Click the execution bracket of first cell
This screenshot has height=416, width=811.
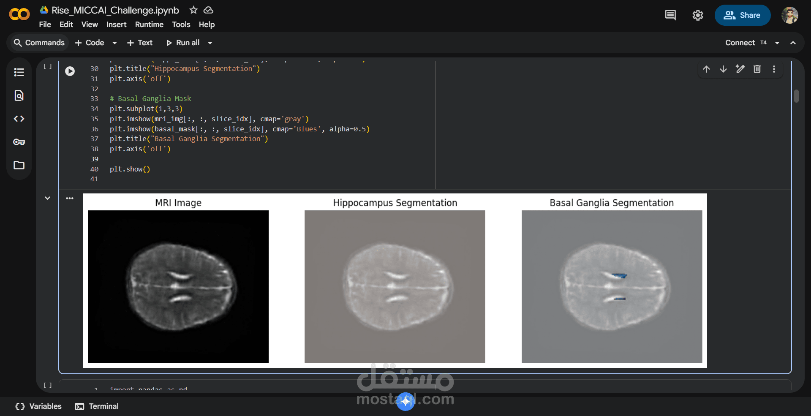click(x=48, y=66)
